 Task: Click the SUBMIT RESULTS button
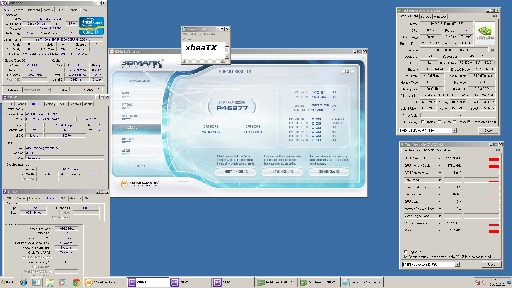coord(236,171)
